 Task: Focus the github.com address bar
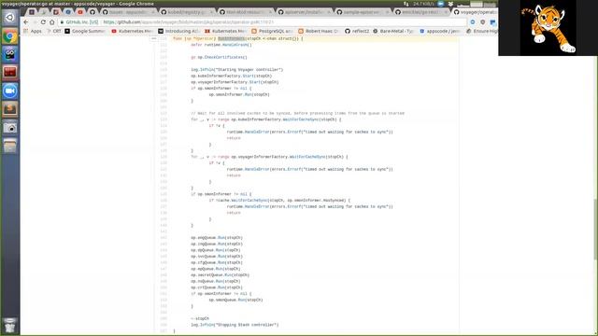(263, 22)
